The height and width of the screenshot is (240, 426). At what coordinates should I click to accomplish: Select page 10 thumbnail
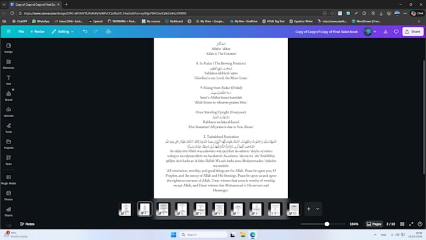click(294, 209)
